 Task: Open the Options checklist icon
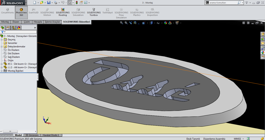86,3
